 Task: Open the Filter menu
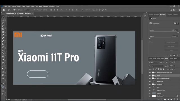tap(33, 6)
